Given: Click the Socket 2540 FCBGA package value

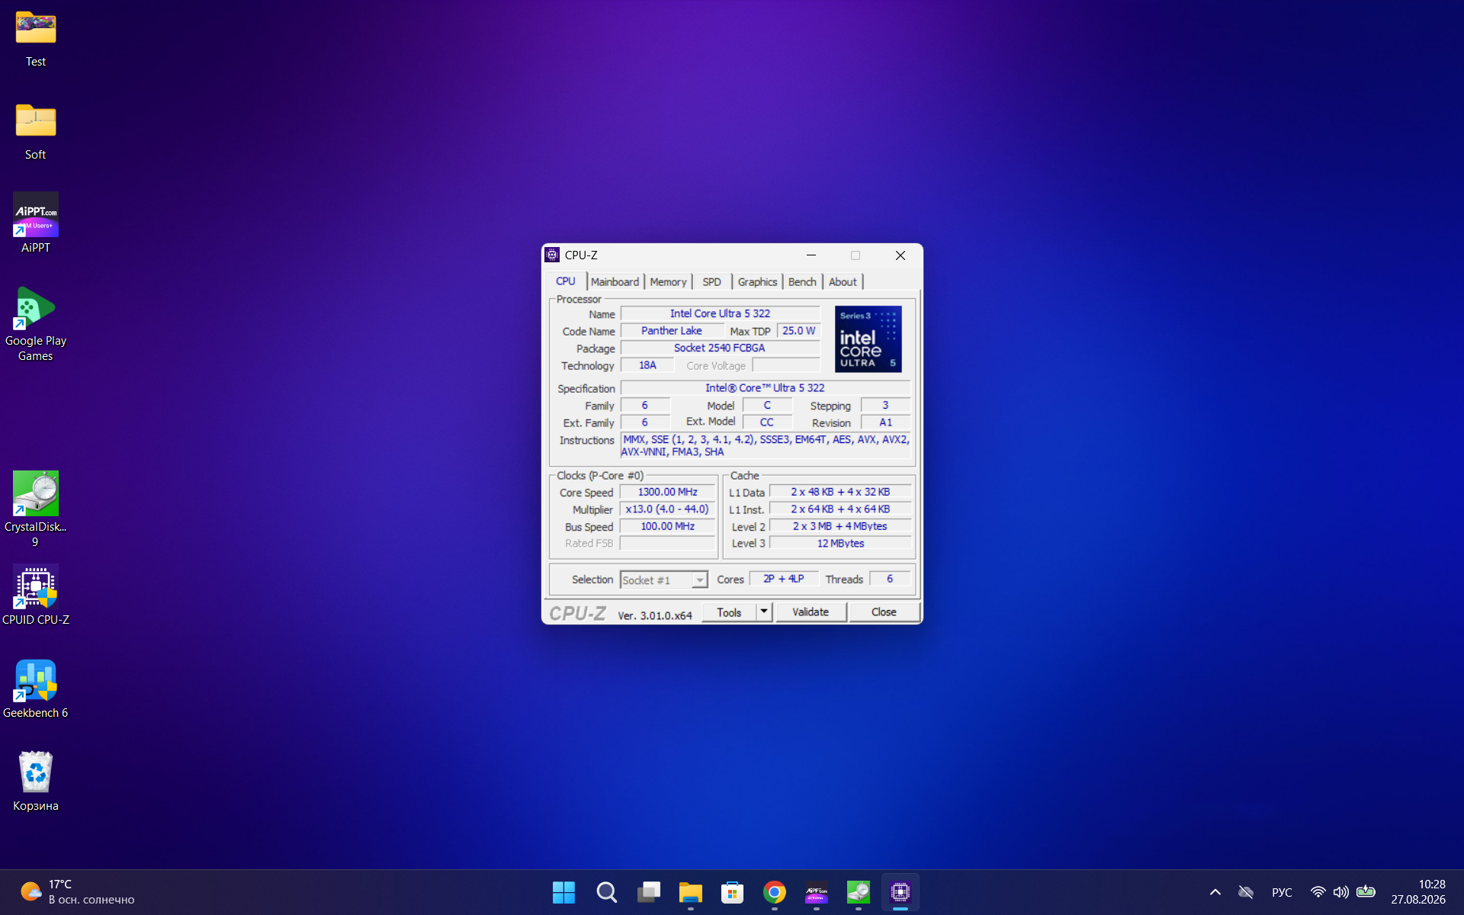Looking at the screenshot, I should coord(720,348).
